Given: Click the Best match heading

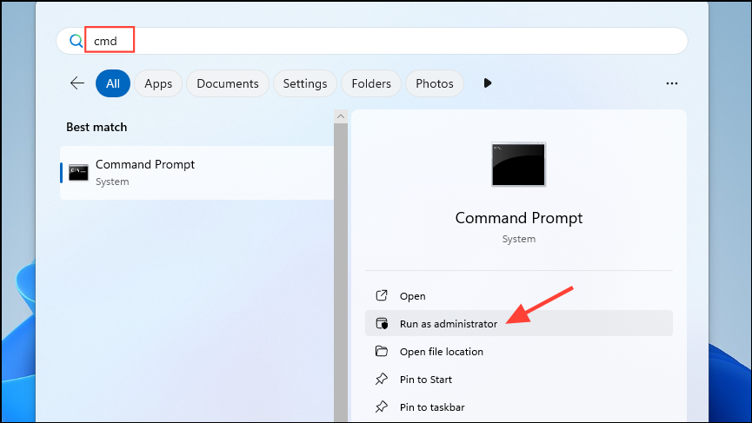Looking at the screenshot, I should coord(96,127).
